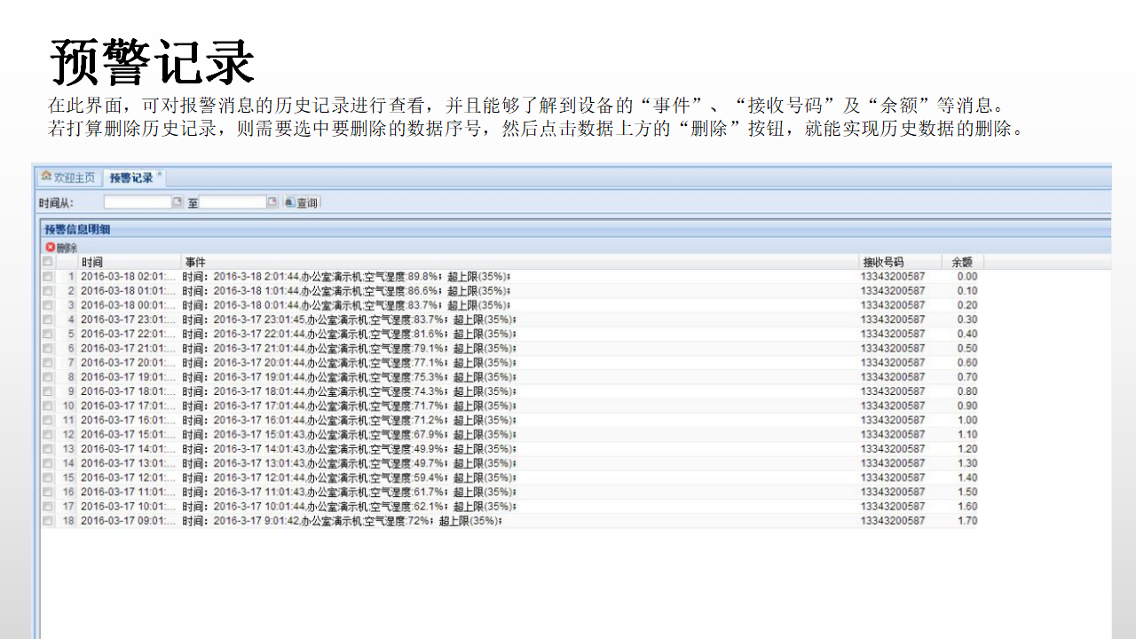Image resolution: width=1136 pixels, height=639 pixels.
Task: Select the 预警记录 tab
Action: point(130,178)
